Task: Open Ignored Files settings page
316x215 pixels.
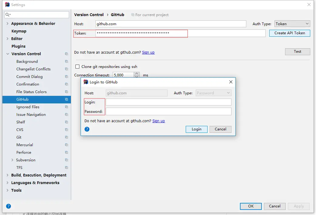Action: tap(28, 107)
